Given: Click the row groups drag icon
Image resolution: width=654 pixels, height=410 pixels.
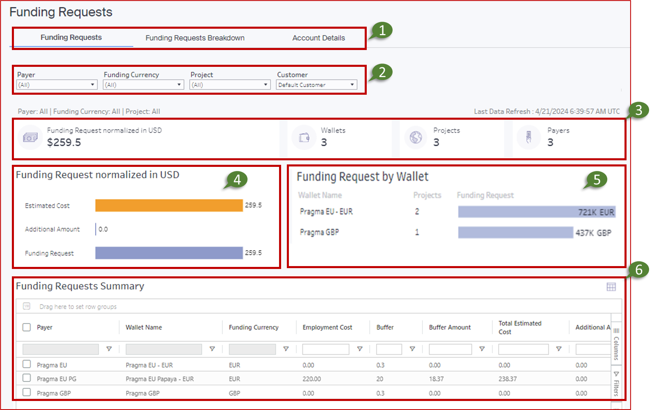Looking at the screenshot, I should tap(27, 306).
